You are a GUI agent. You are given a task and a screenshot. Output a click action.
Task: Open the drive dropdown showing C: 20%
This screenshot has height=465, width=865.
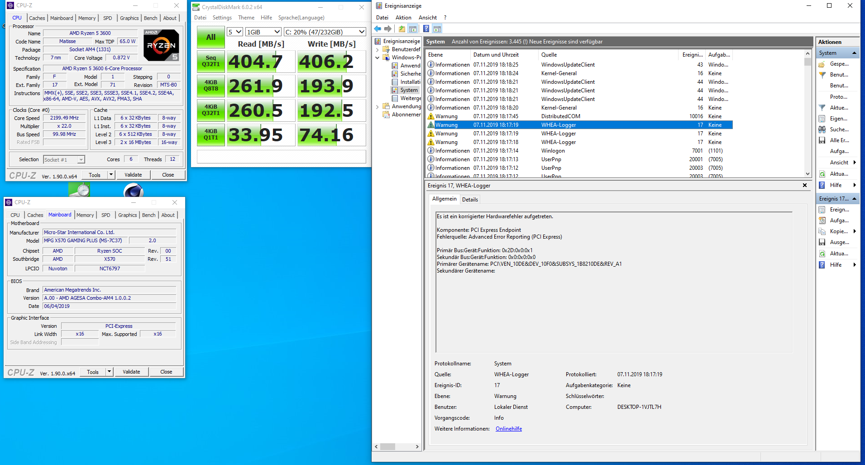tap(325, 32)
